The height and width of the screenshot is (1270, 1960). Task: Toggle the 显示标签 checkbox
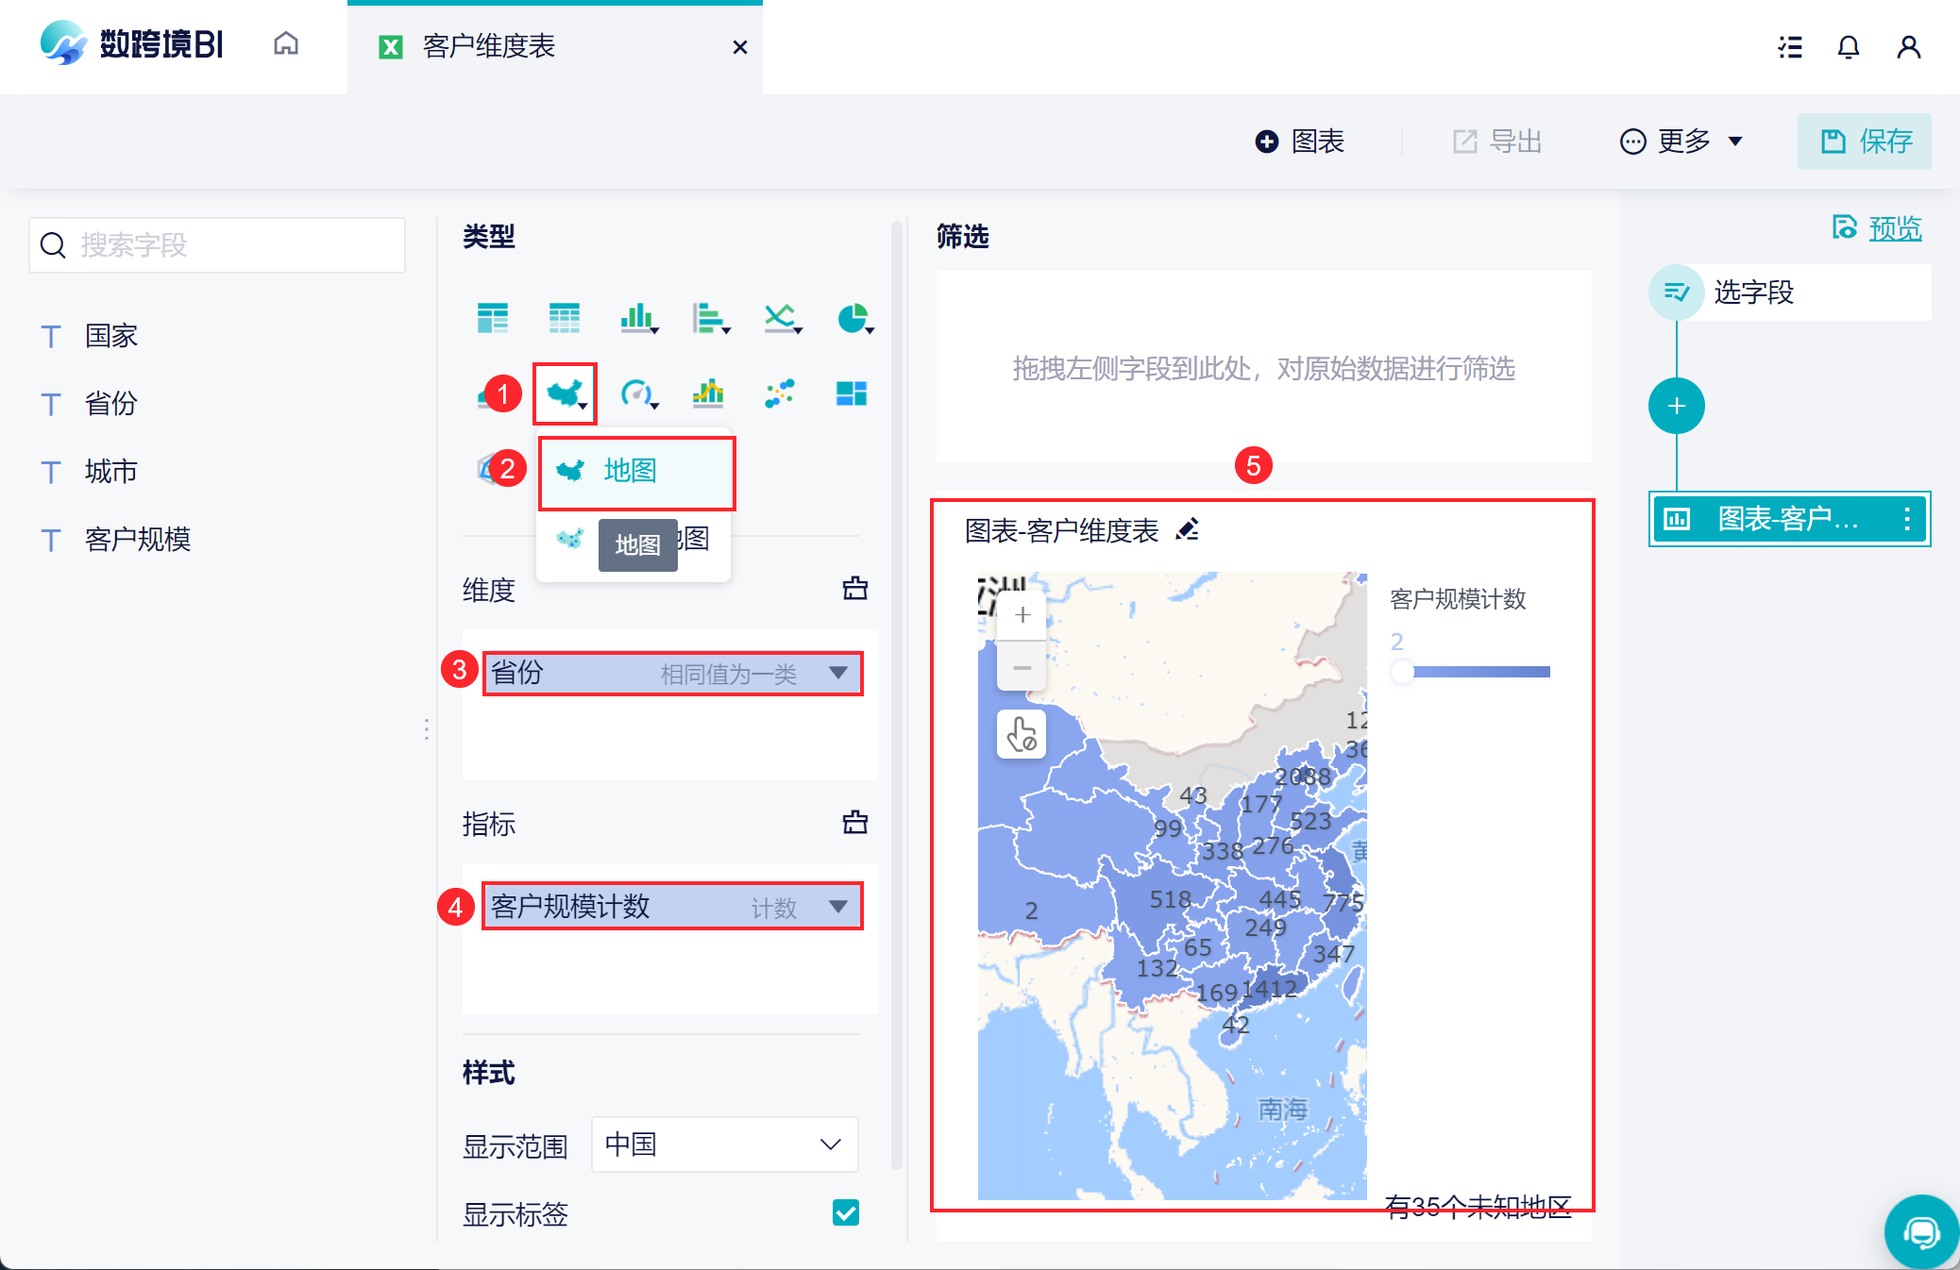pyautogui.click(x=845, y=1212)
